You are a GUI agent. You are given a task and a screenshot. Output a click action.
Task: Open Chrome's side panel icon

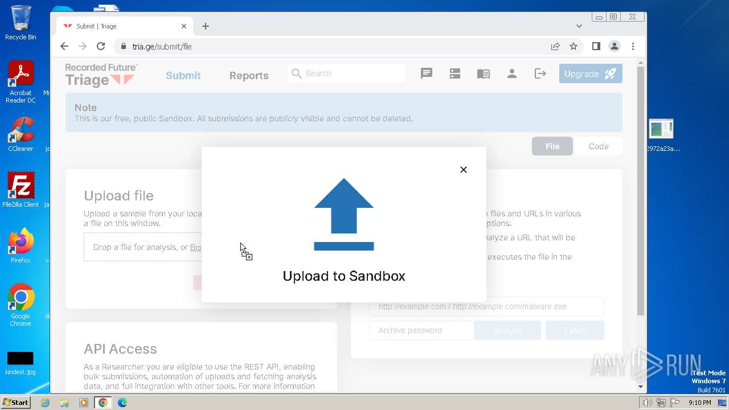pyautogui.click(x=596, y=47)
